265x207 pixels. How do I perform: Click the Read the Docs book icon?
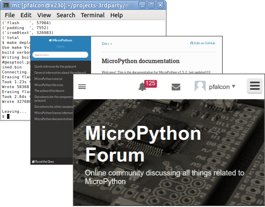coord(33,162)
